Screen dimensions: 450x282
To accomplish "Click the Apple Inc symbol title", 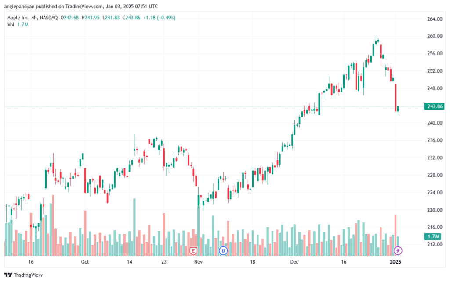I will (x=18, y=18).
